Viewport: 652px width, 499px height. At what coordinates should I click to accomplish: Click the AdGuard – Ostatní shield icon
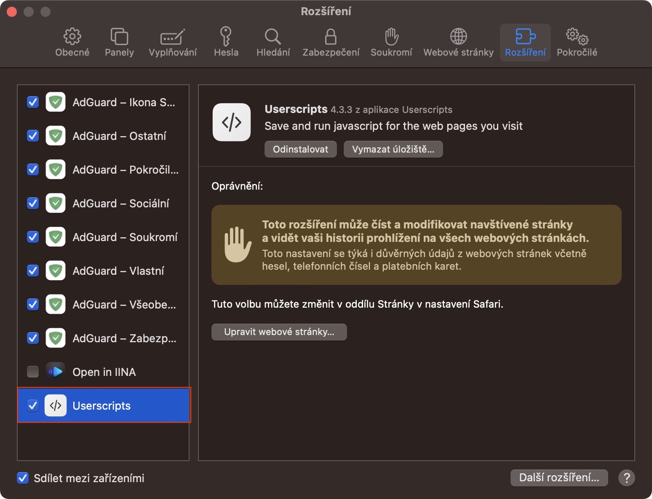[56, 136]
